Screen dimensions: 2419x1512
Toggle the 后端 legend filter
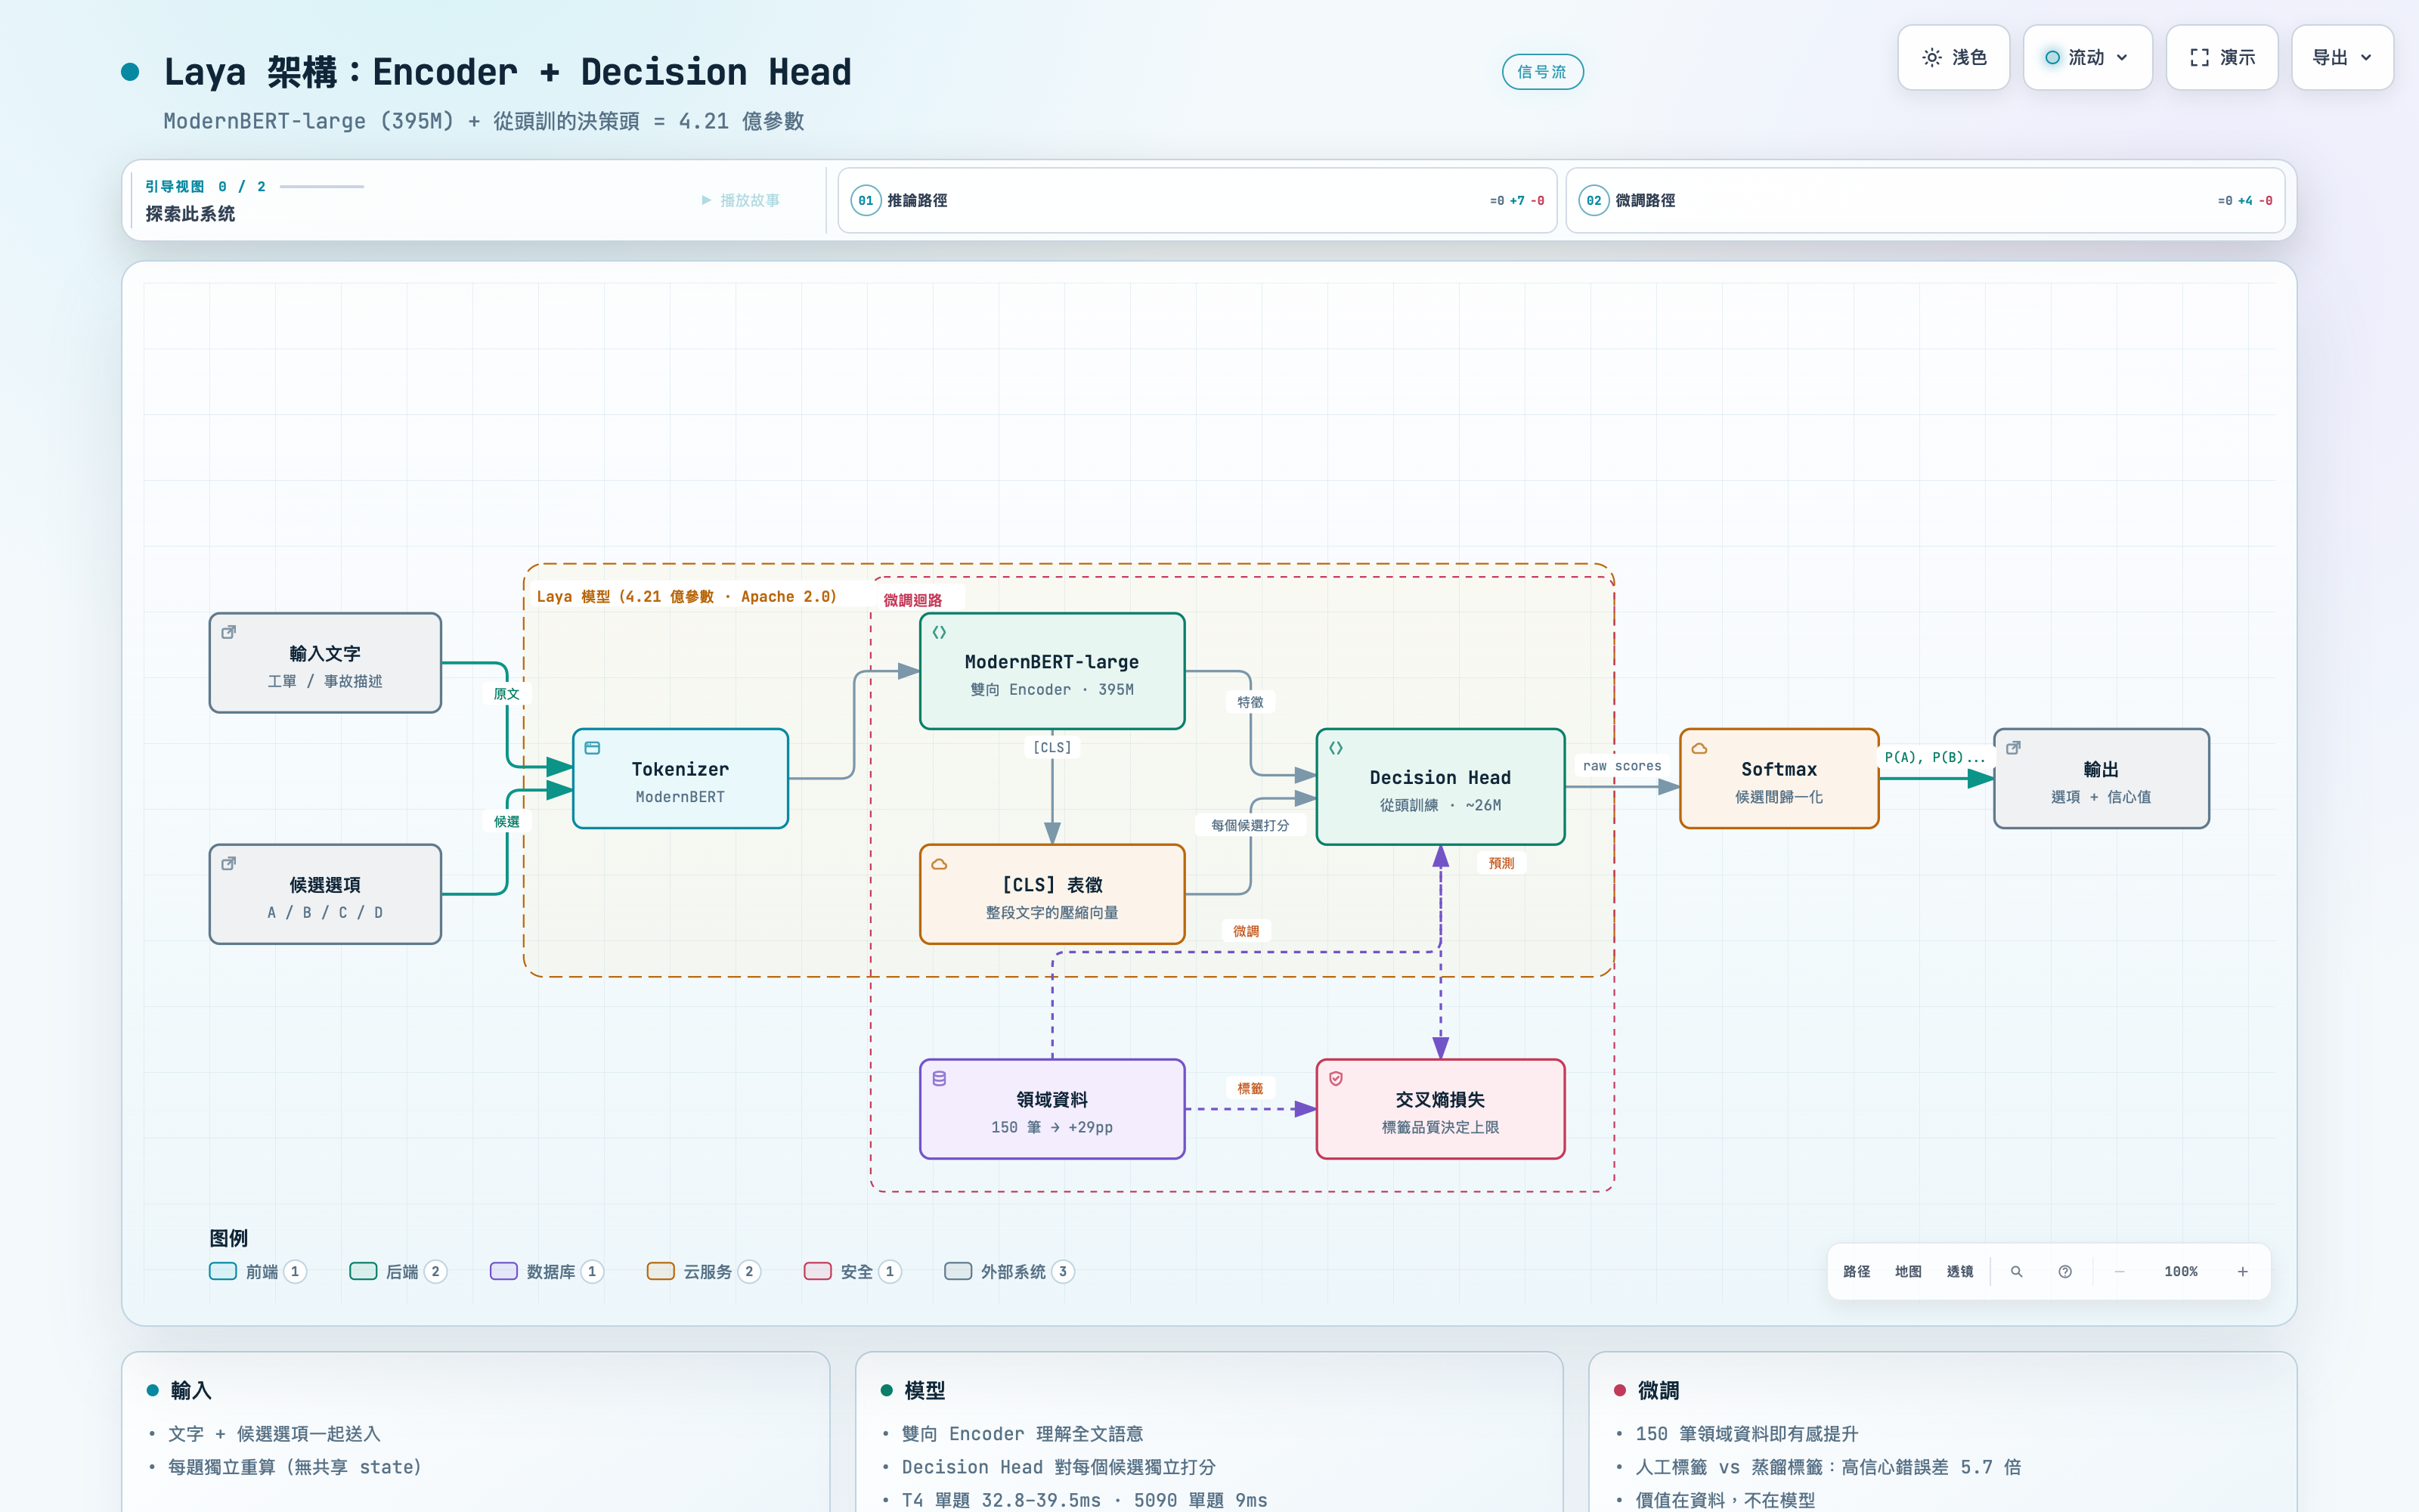[398, 1271]
